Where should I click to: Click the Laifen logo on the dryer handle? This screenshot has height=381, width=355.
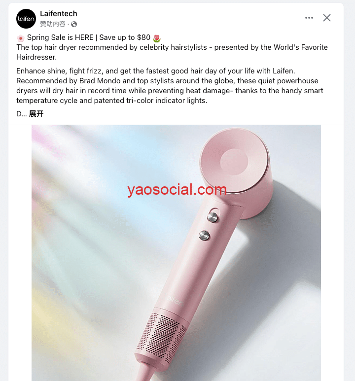176,299
